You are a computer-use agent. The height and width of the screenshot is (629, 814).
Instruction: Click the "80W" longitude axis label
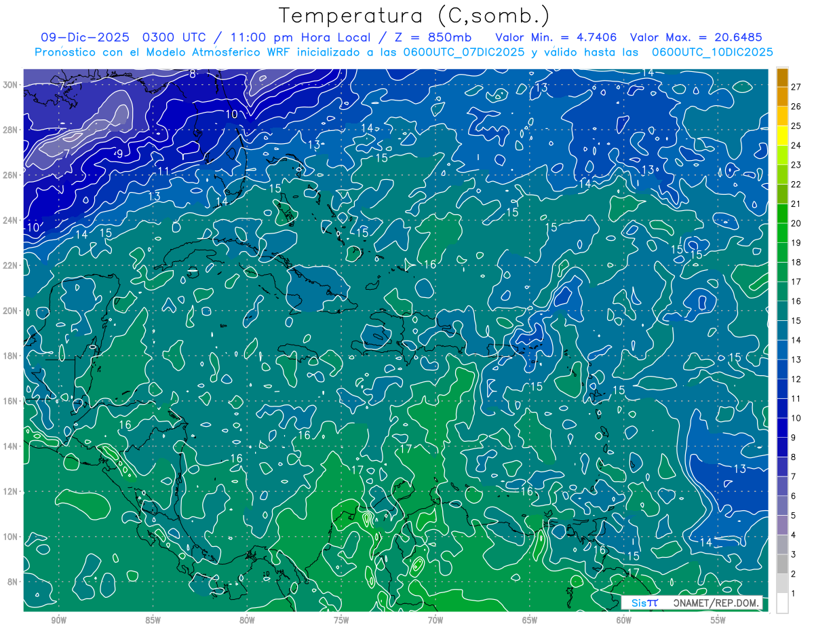247,620
